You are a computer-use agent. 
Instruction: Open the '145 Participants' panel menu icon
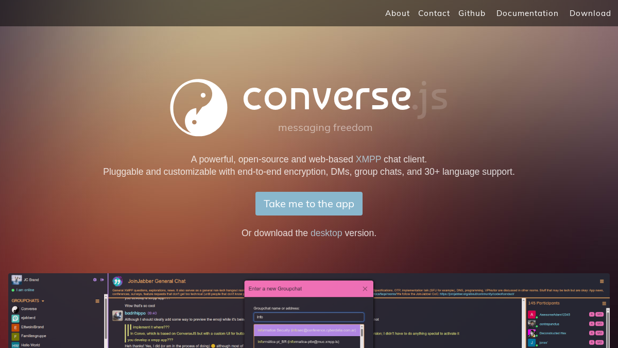tap(604, 304)
